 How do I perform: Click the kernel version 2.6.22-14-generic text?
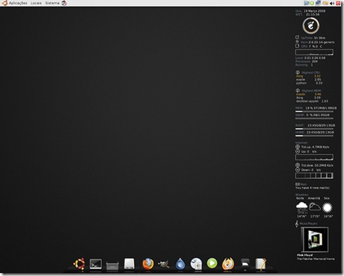[321, 42]
